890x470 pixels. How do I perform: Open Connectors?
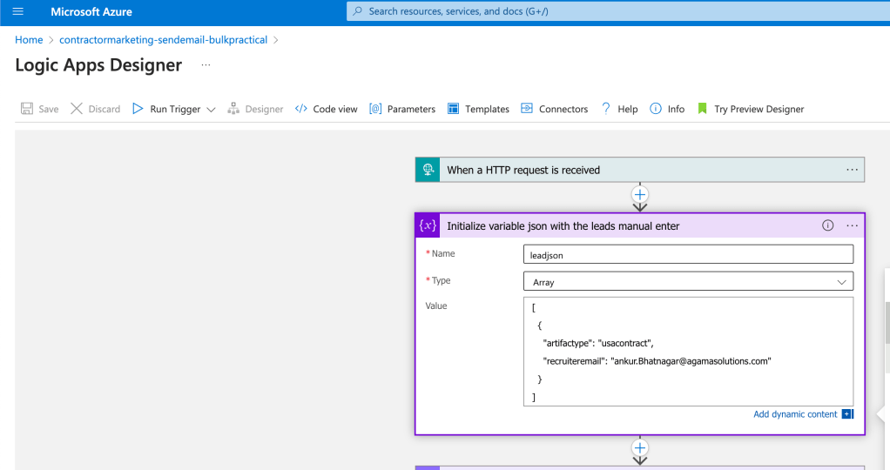563,109
